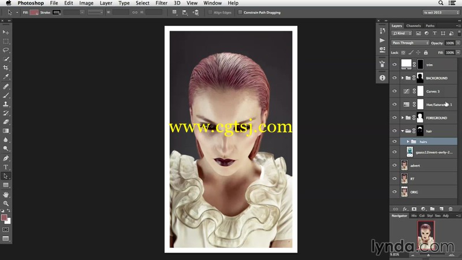Screen dimensions: 462x260
Task: Select the Dodge tool
Action: click(6, 148)
